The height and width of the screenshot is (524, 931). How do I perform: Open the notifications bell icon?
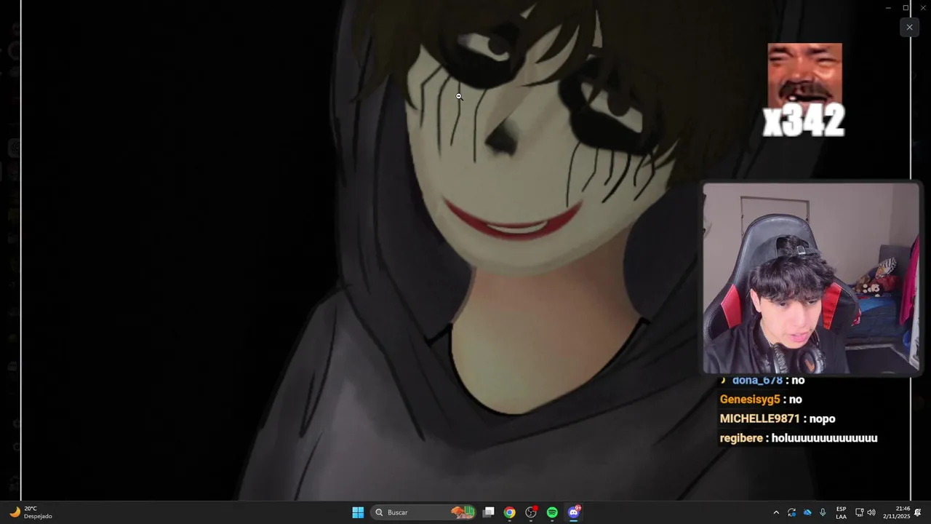tap(918, 512)
